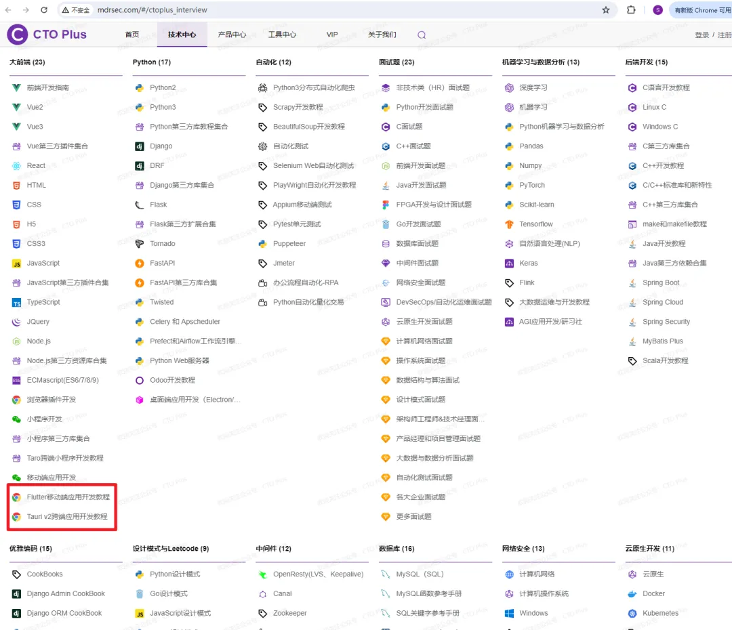Click the Tornado icon in Python column
Image resolution: width=732 pixels, height=630 pixels.
(x=140, y=244)
